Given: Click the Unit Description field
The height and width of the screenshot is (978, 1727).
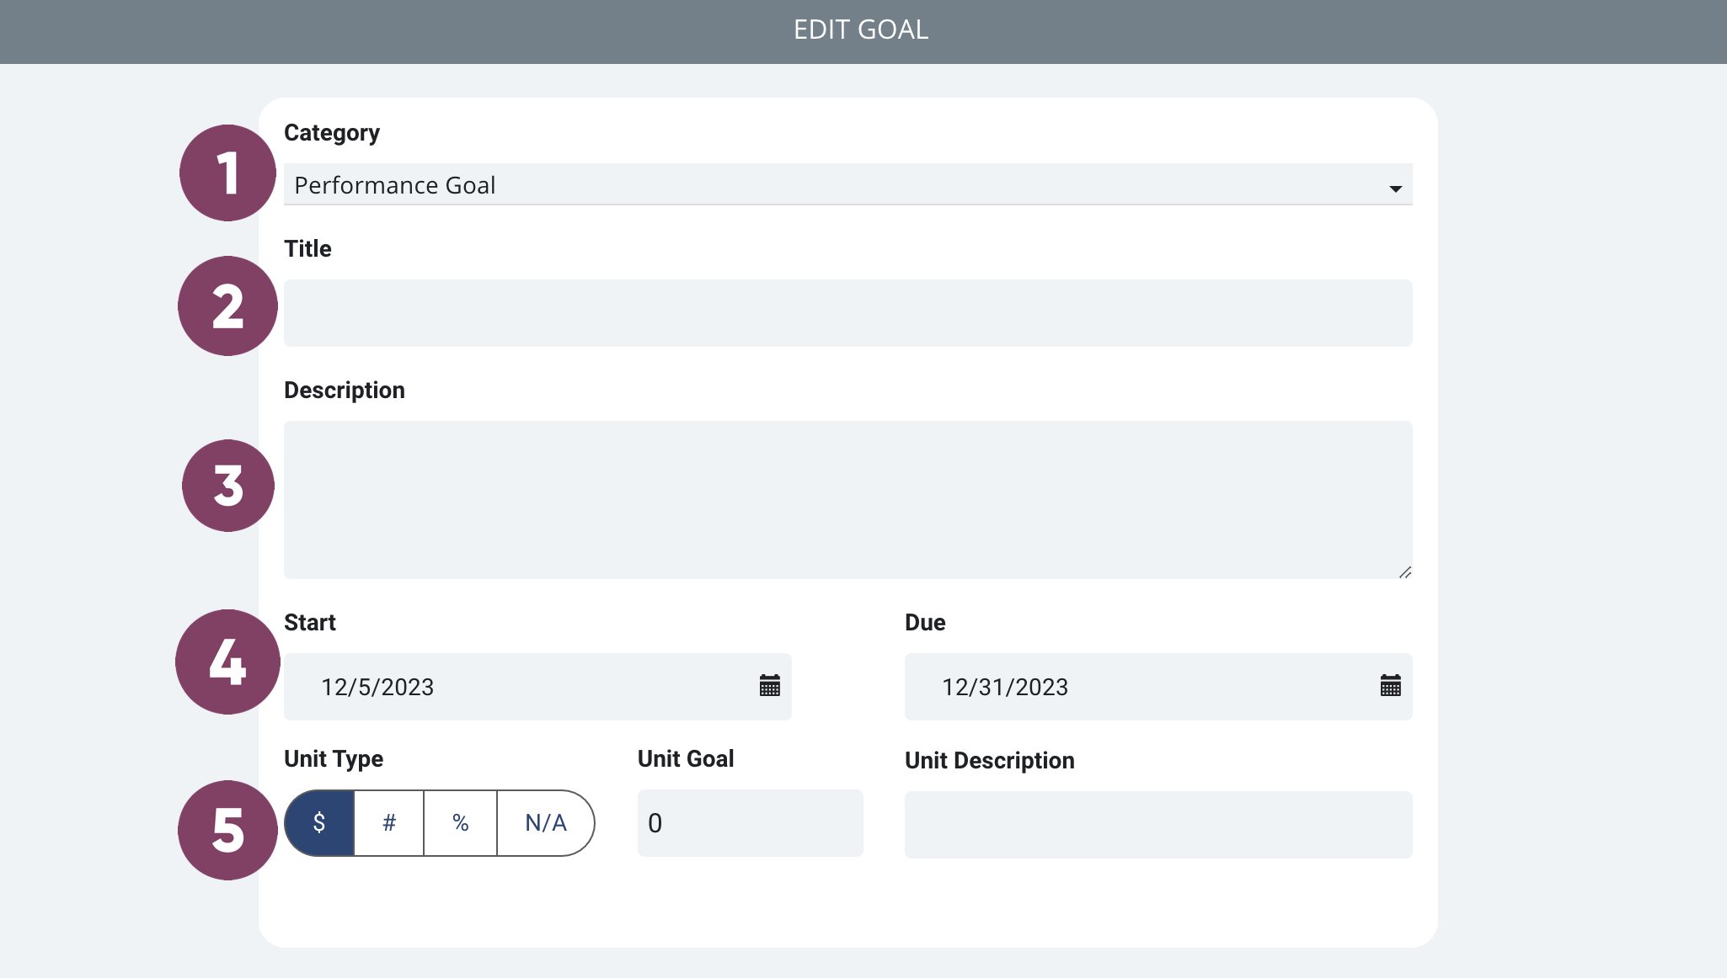Looking at the screenshot, I should 1158,825.
